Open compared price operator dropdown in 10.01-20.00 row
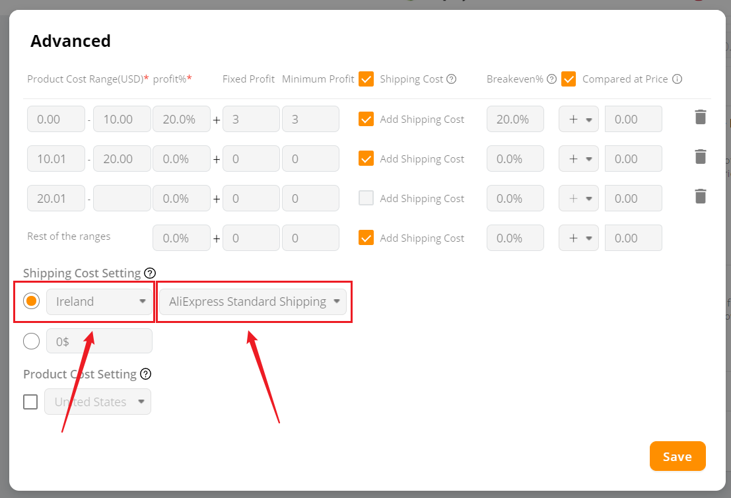Screen dimensions: 731x498 tap(578, 159)
